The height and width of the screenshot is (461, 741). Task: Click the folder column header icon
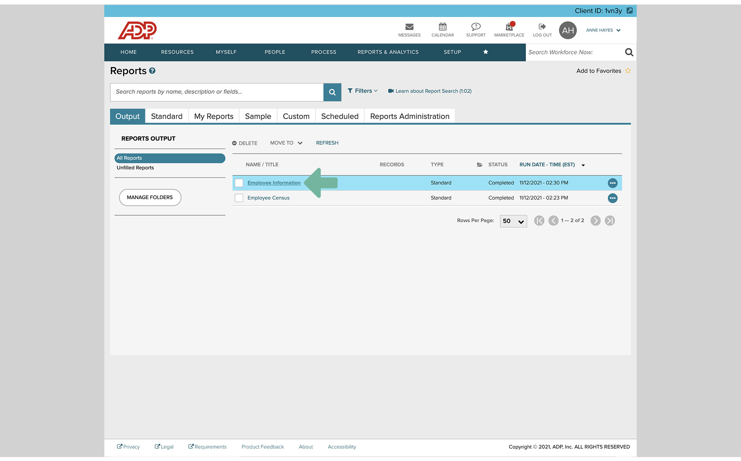[479, 165]
